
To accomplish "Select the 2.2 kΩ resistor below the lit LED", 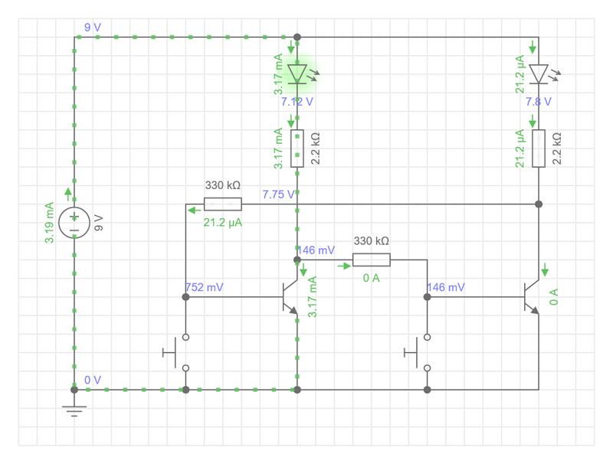I will [x=297, y=149].
